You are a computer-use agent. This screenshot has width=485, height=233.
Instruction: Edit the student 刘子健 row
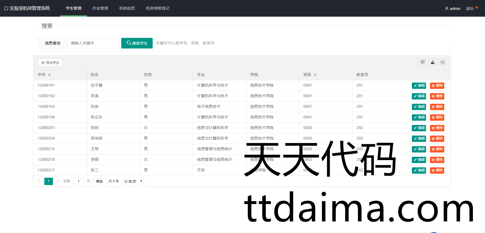(x=419, y=86)
